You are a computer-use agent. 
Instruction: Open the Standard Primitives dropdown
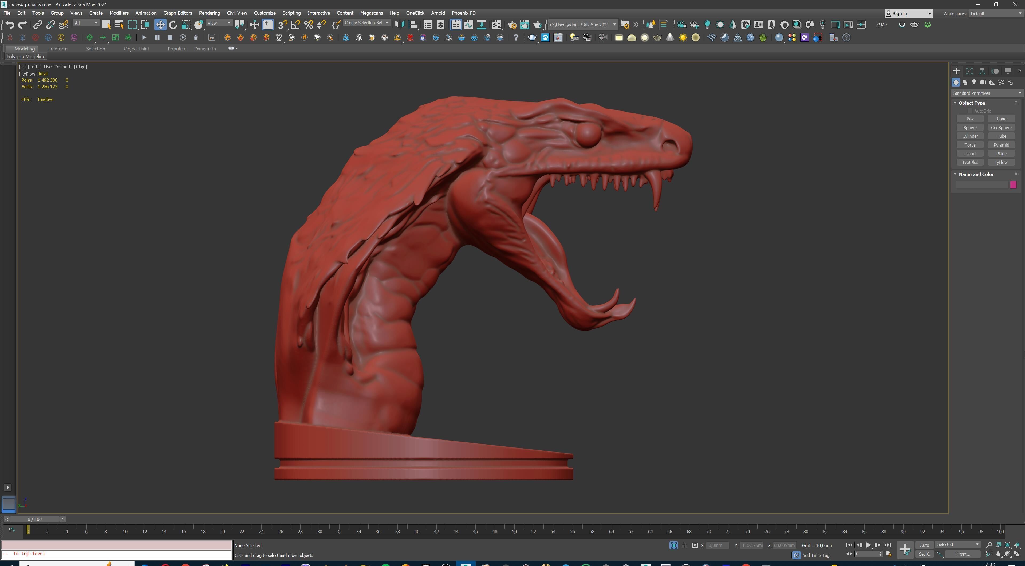click(987, 93)
